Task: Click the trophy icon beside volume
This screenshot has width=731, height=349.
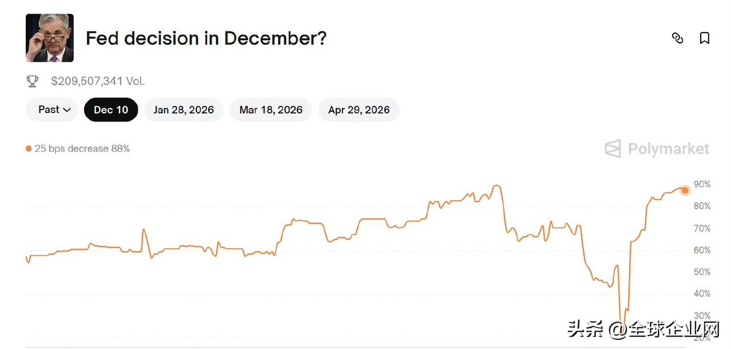Action: pyautogui.click(x=33, y=82)
